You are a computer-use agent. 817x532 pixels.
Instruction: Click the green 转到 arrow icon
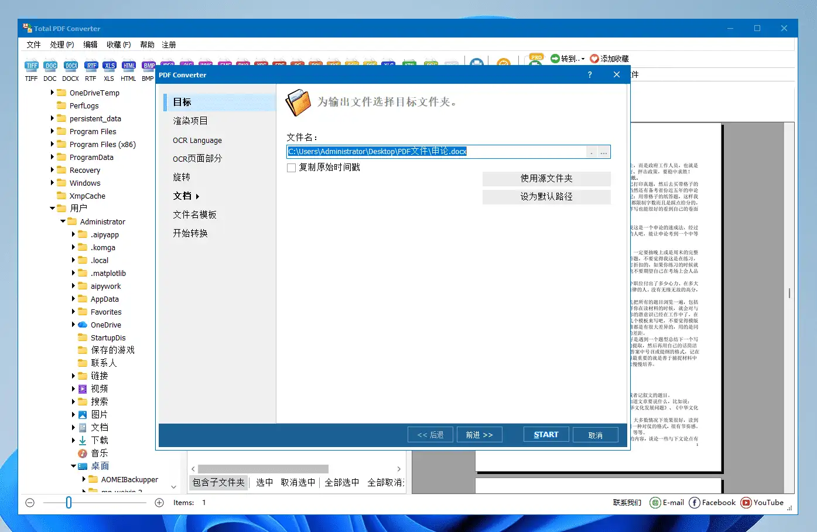[x=555, y=59]
